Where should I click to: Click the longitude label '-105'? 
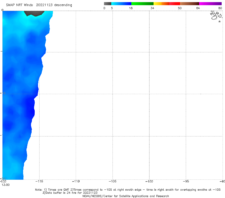[112, 181]
